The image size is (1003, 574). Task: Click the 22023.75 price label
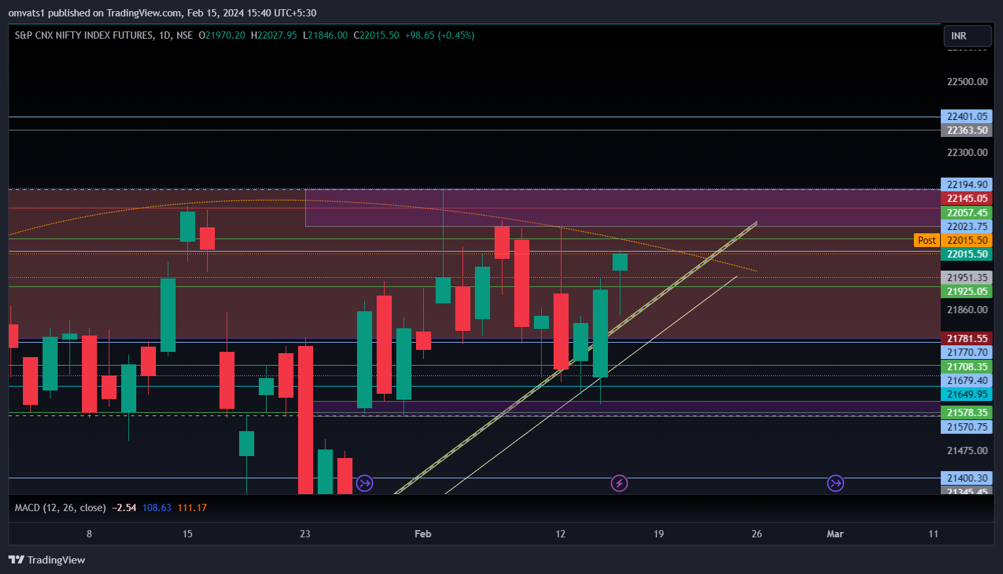point(966,227)
